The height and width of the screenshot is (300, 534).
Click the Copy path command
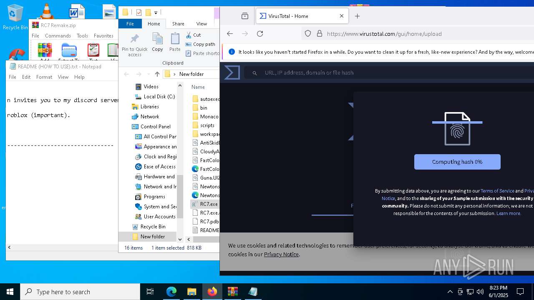point(200,44)
